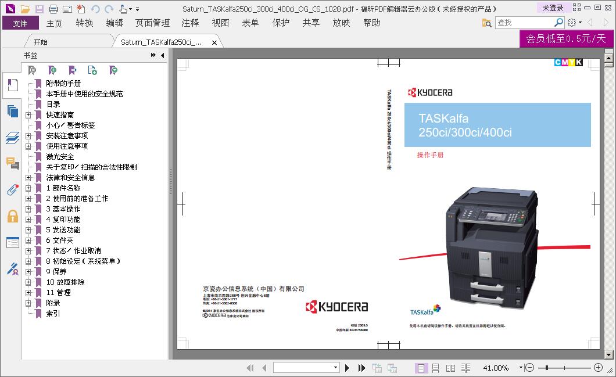Image resolution: width=616 pixels, height=377 pixels.
Task: Click the expand current bookmark icon
Action: (x=93, y=70)
